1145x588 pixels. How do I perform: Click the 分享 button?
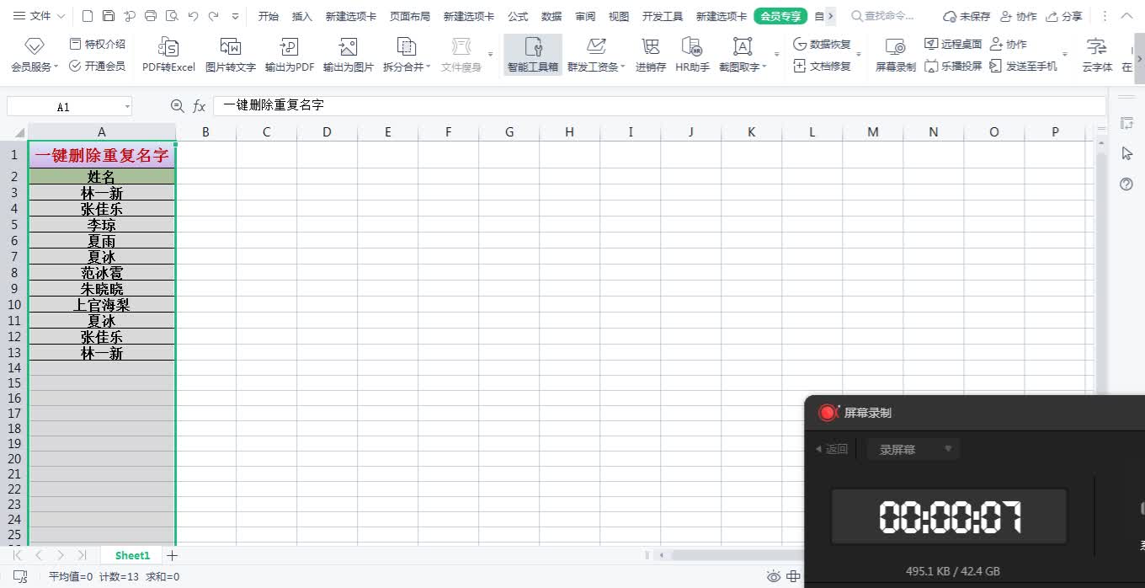tap(1064, 16)
